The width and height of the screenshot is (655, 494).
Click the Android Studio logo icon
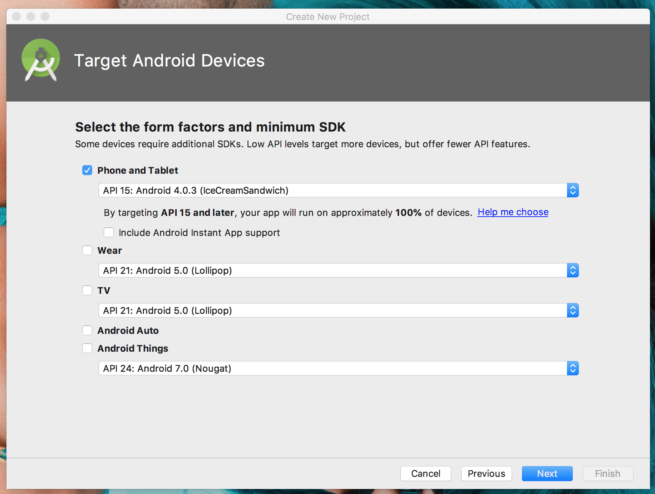point(40,60)
